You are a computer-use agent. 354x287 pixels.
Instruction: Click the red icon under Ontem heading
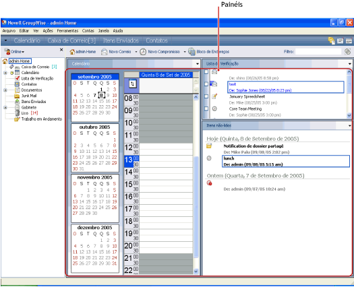pos(209,183)
